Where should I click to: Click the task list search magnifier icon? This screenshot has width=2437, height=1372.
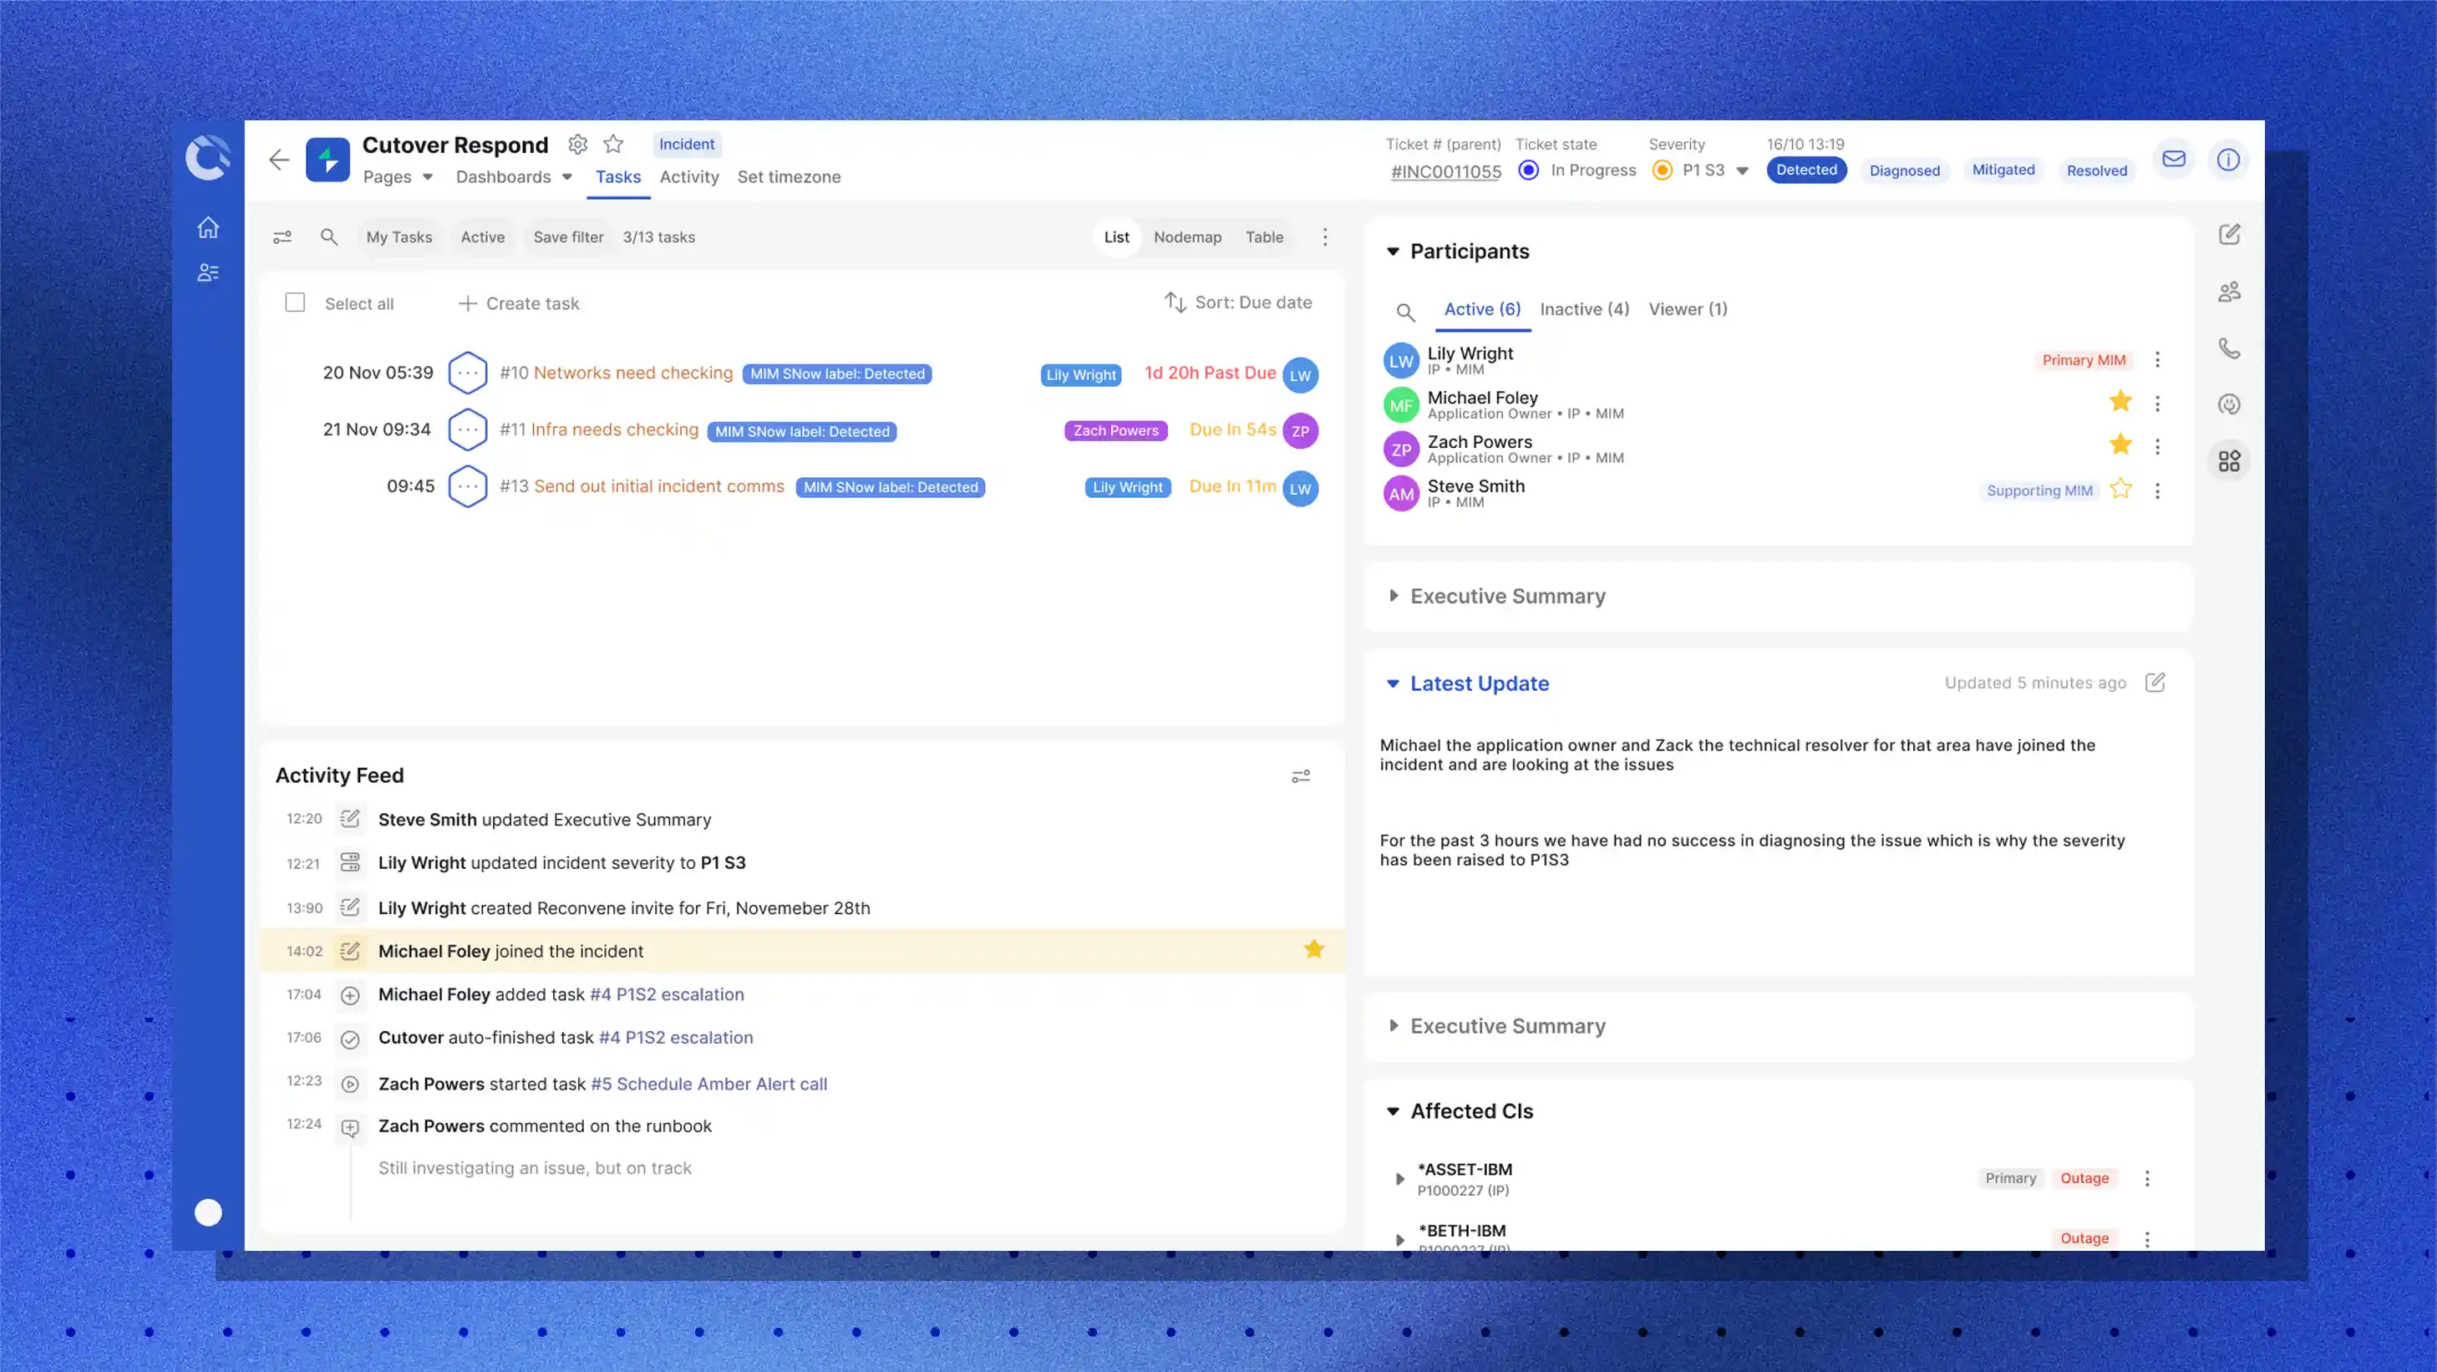(x=328, y=237)
